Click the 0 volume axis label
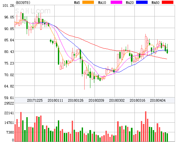 pyautogui.click(x=13, y=140)
